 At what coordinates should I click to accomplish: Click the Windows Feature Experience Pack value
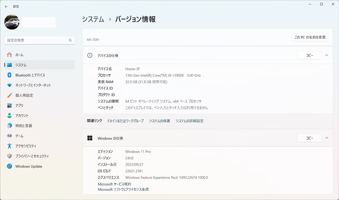[167, 177]
